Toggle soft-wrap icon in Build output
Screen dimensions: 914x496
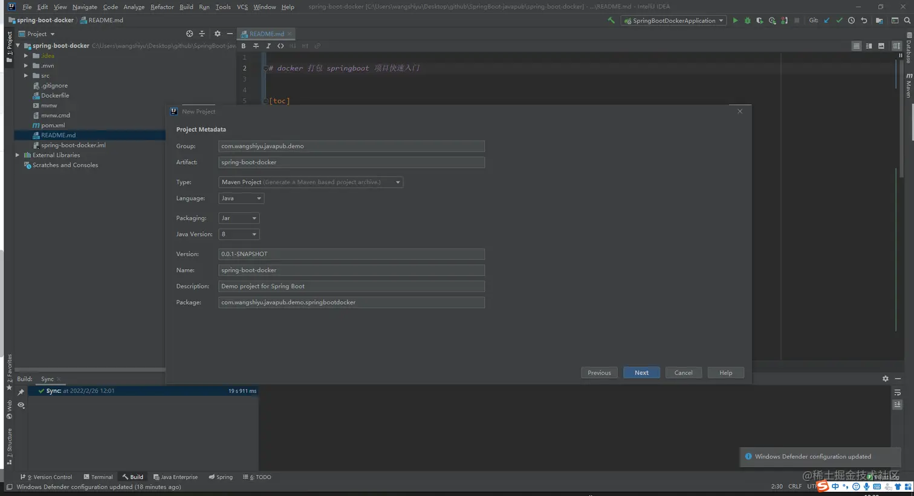pyautogui.click(x=898, y=393)
